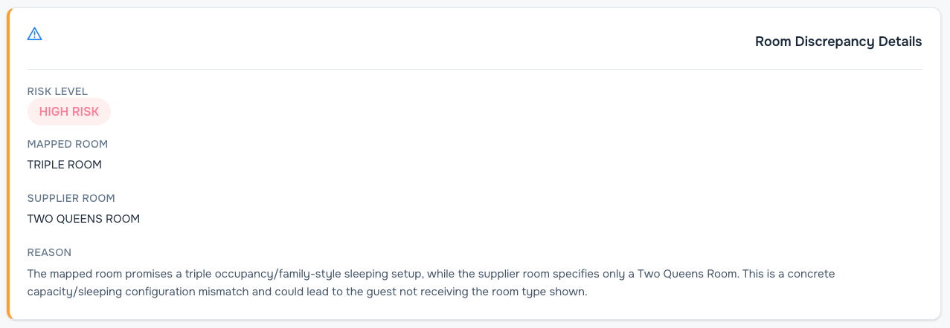Screen dimensions: 950x328
Task: Click the TRIPLE ROOM value
Action: [65, 165]
